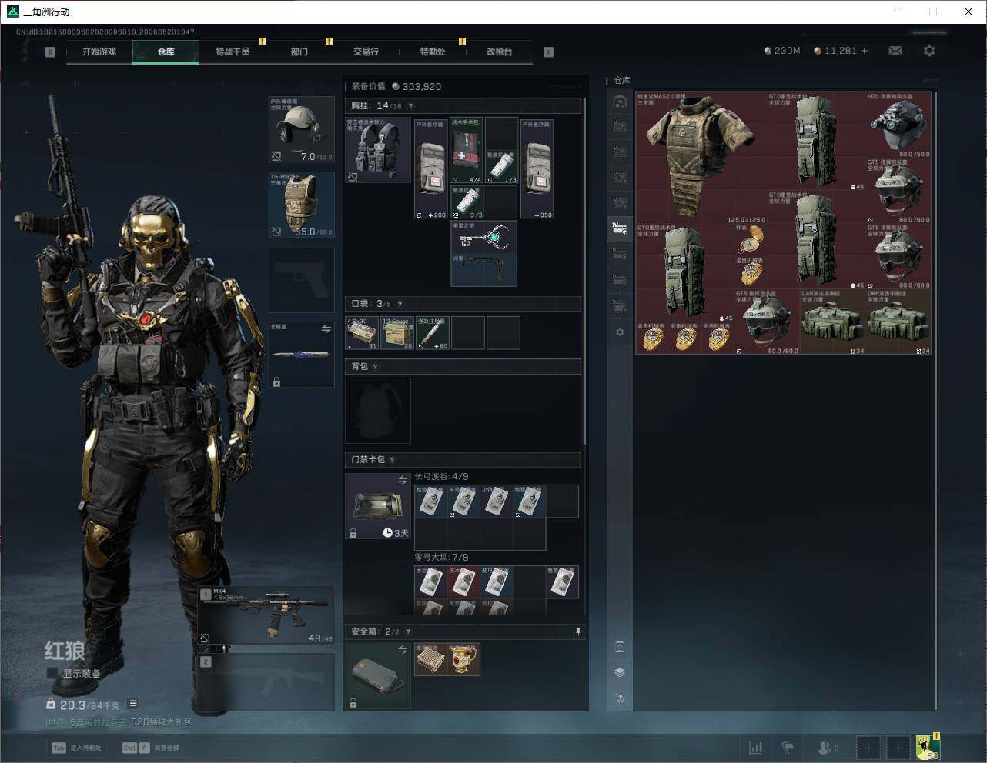Screen dimensions: 987x763
Task: Click the 转移全部 transfer-all button
Action: 151,748
